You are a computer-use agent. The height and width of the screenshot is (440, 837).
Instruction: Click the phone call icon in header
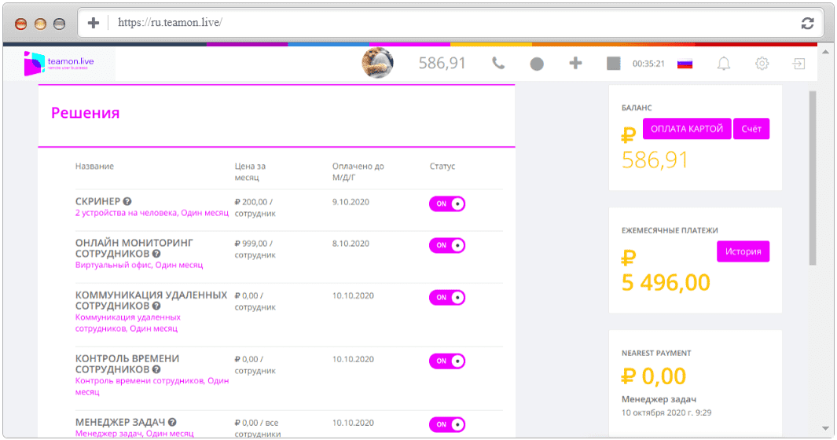498,64
